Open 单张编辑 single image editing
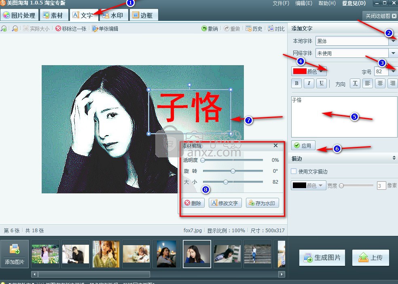 [x=105, y=29]
